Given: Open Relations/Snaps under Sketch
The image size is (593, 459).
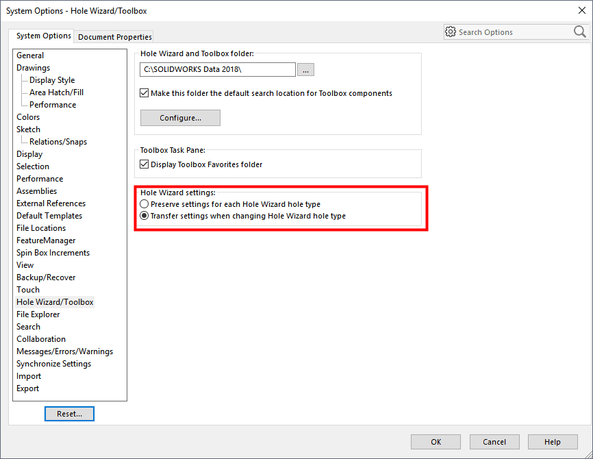Looking at the screenshot, I should pyautogui.click(x=58, y=142).
